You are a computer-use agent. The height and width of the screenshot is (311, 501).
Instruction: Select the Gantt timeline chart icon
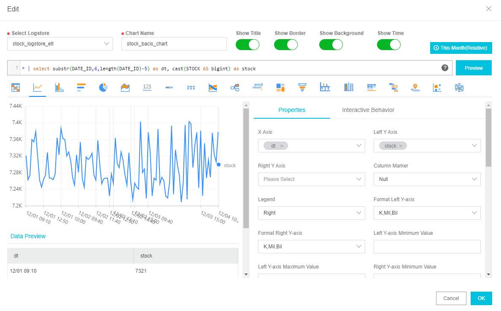tap(393, 88)
